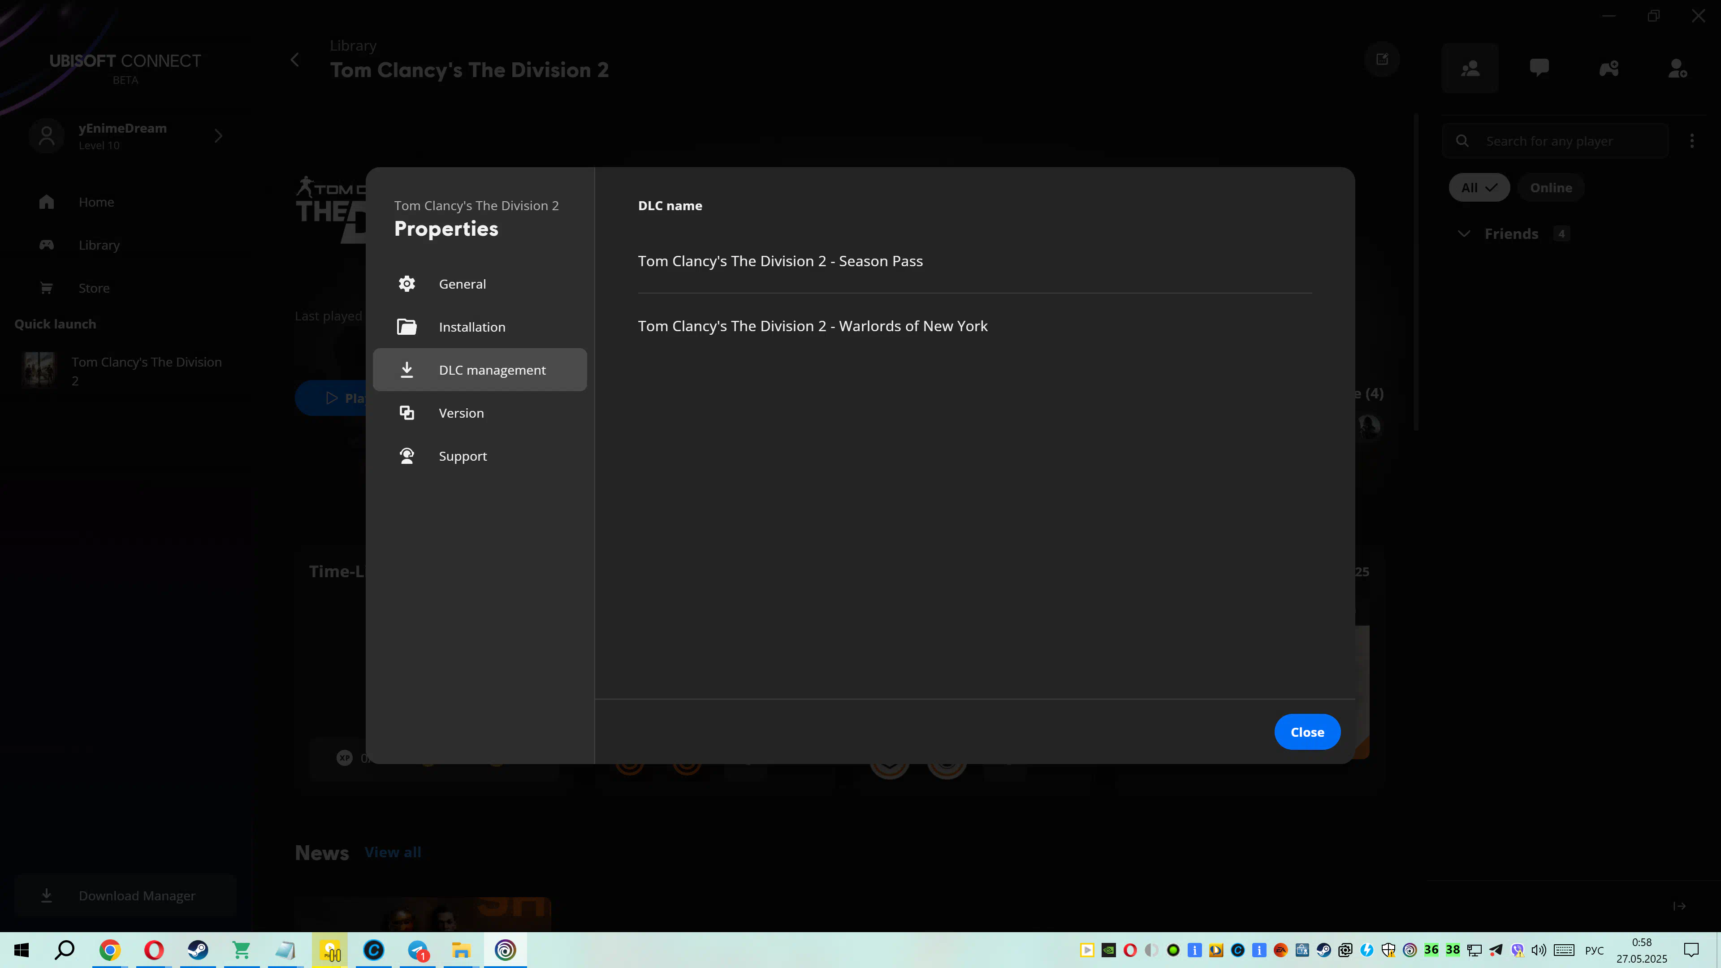Click the Library gamepad icon
This screenshot has width=1721, height=968.
pos(46,245)
